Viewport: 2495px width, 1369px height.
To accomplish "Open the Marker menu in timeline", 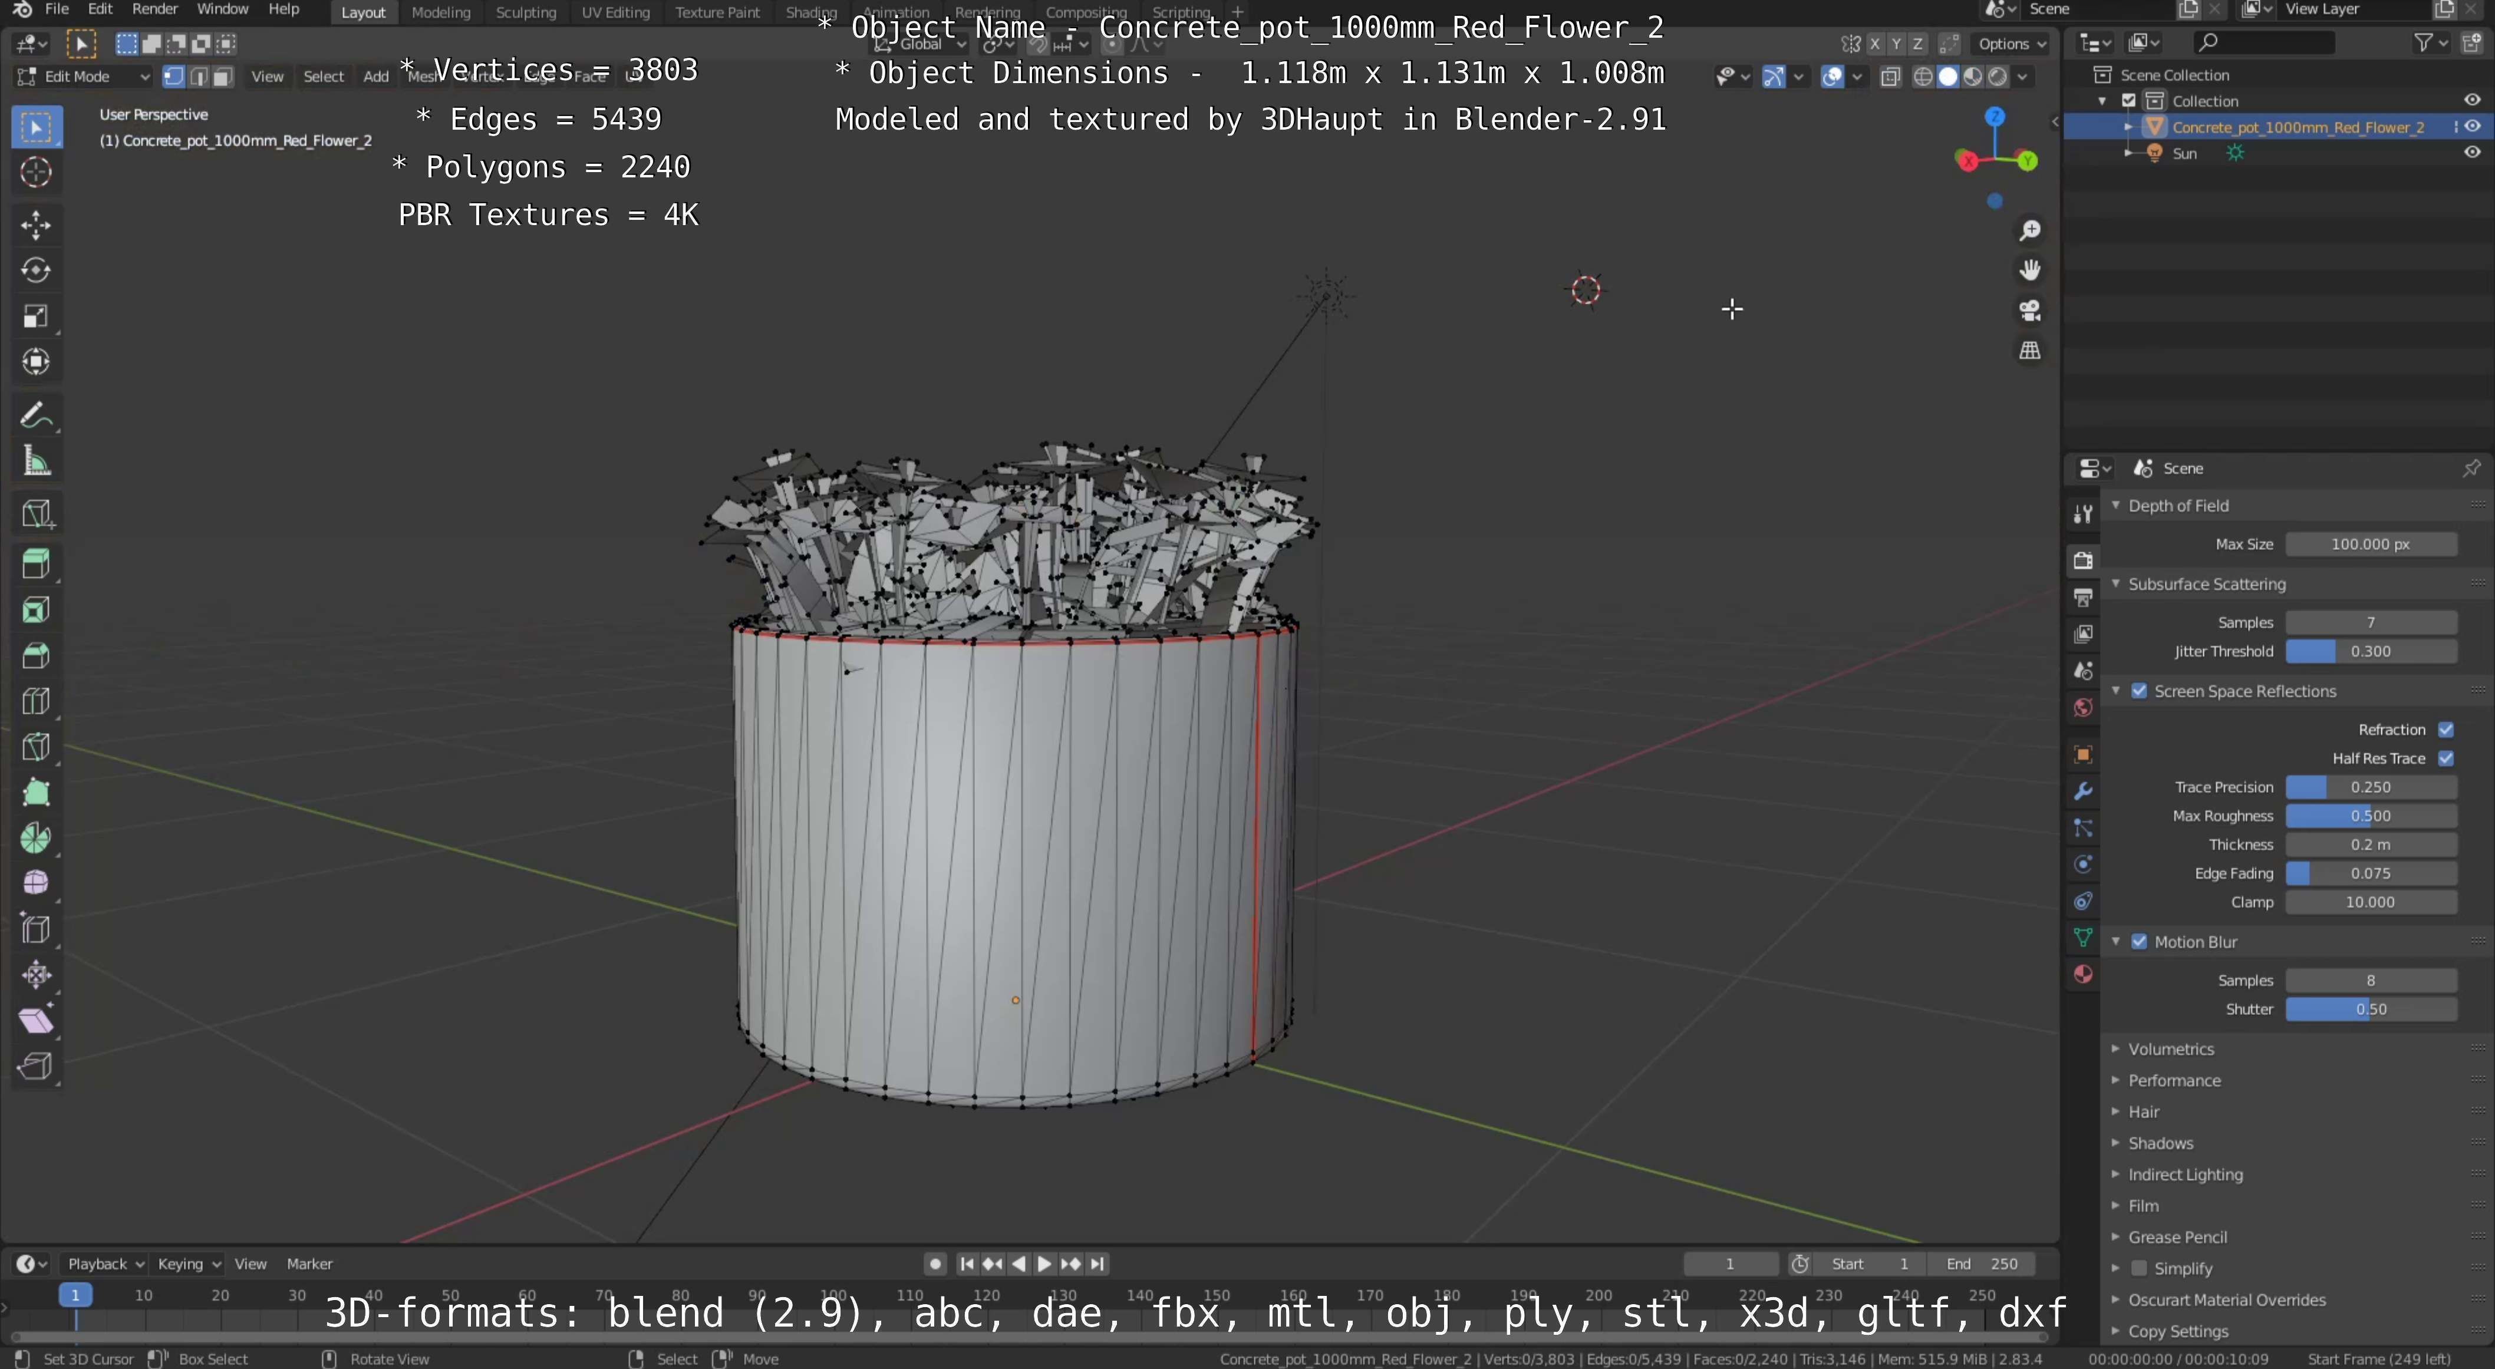I will [309, 1264].
